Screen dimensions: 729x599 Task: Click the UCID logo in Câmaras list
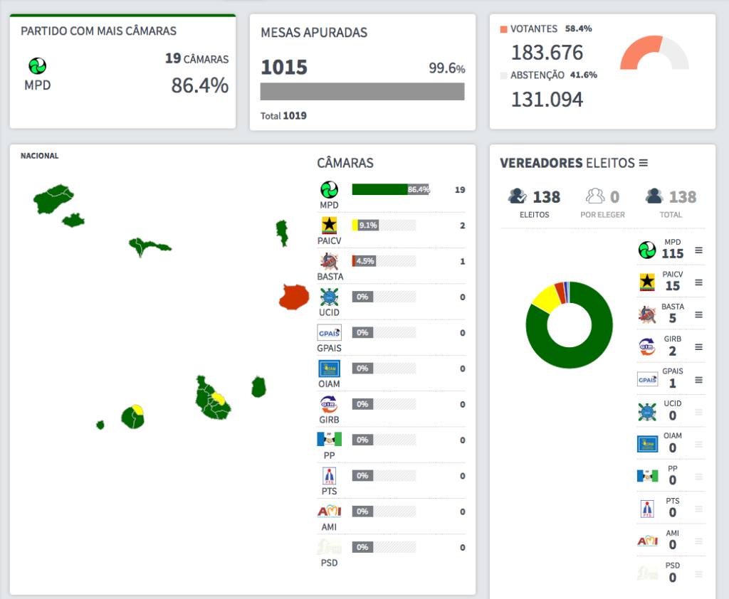[x=329, y=297]
